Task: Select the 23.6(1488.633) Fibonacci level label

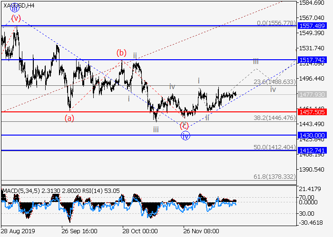Action: point(274,82)
